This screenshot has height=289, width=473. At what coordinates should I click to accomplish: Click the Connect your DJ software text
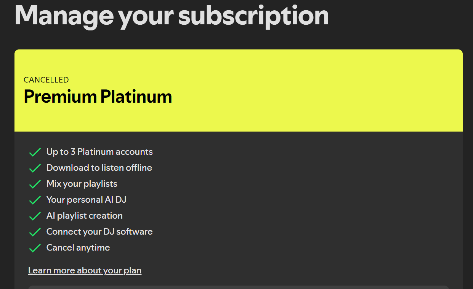click(x=99, y=232)
